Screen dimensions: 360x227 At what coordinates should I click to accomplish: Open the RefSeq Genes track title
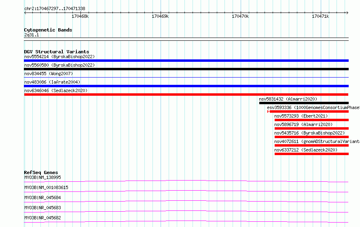click(x=41, y=172)
